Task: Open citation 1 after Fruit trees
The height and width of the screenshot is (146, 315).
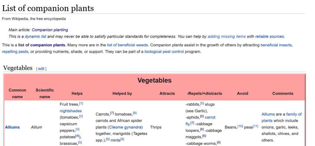Action: coord(81,103)
